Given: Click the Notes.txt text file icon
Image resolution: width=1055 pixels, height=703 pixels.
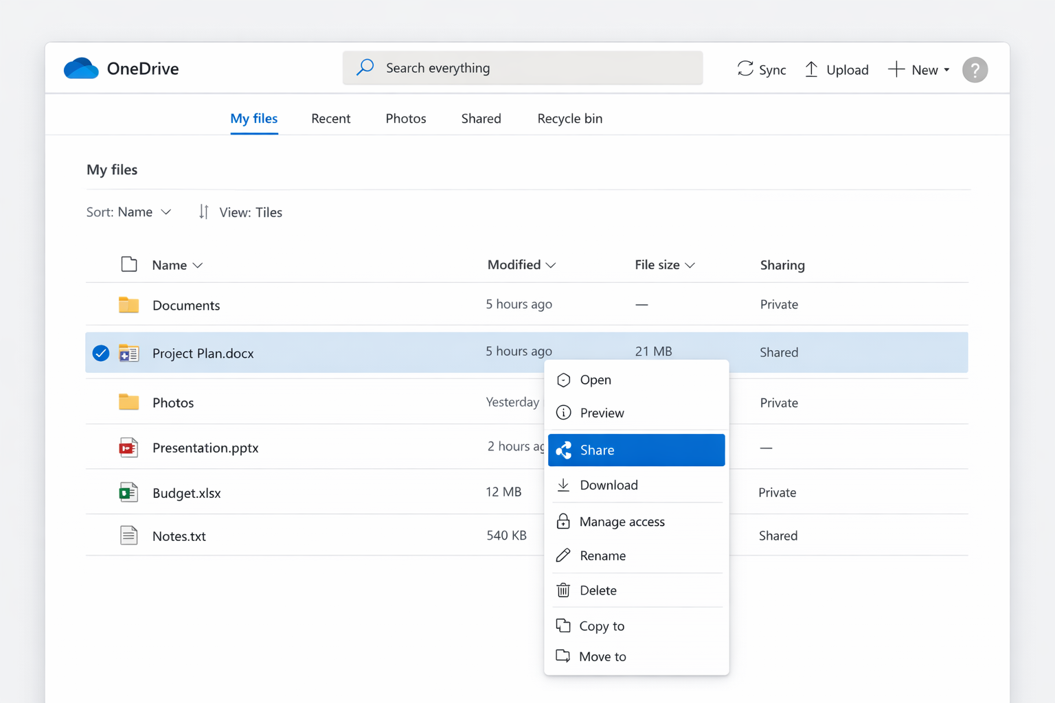Looking at the screenshot, I should point(128,535).
